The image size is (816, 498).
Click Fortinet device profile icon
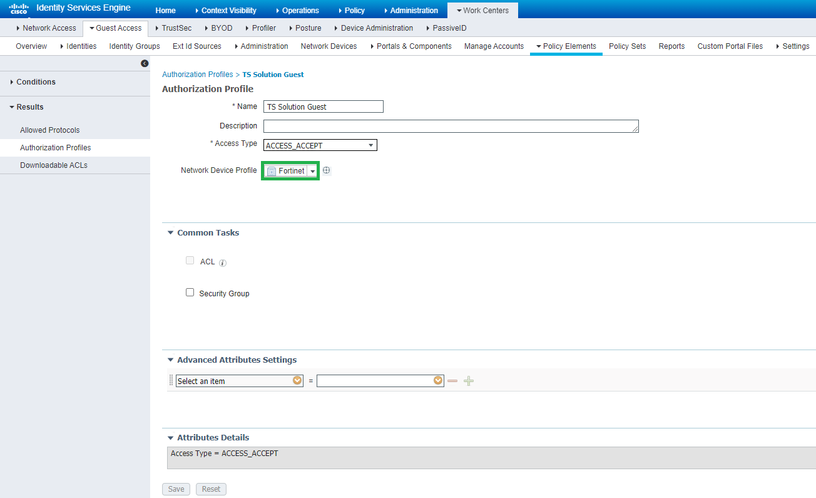coord(272,171)
